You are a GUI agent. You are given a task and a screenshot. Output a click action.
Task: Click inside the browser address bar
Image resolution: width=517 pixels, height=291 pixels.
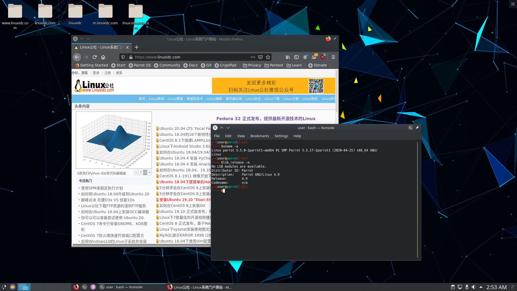pyautogui.click(x=188, y=57)
